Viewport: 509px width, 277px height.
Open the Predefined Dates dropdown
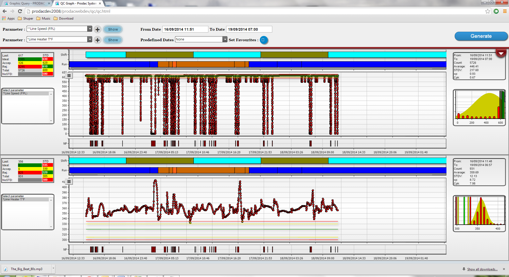225,39
